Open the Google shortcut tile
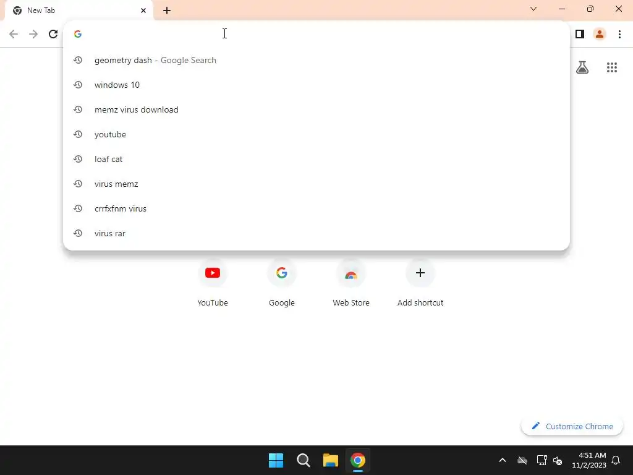This screenshot has width=633, height=475. click(x=282, y=283)
